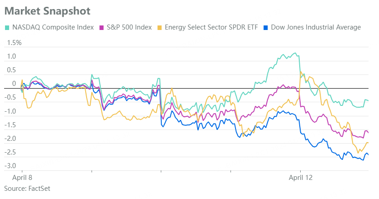
Task: Toggle the NASDAQ Composite Index legend label
Action: coord(51,27)
